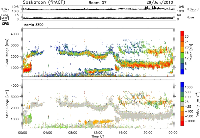The height and width of the screenshot is (138, 200).
Task: Click the 'CPID' label
Action: [5, 24]
